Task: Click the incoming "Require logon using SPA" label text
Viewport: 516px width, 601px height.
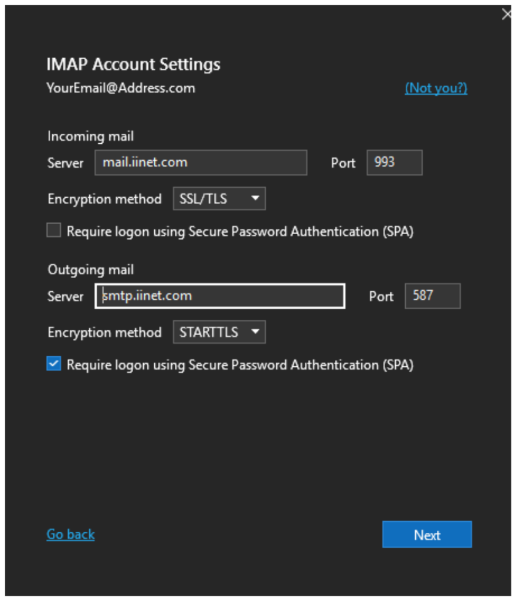Action: click(x=240, y=232)
